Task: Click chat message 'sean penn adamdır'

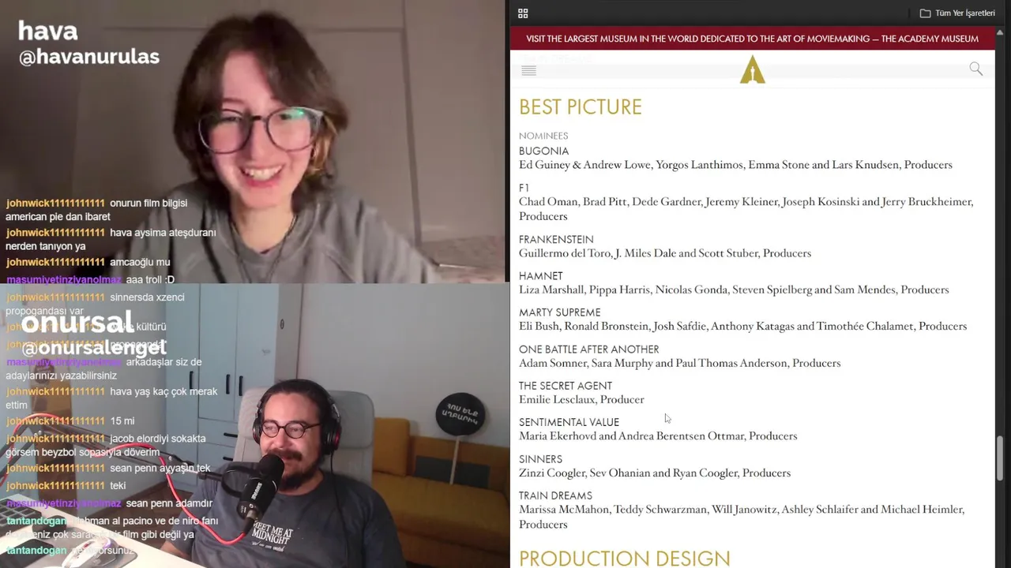Action: (109, 503)
